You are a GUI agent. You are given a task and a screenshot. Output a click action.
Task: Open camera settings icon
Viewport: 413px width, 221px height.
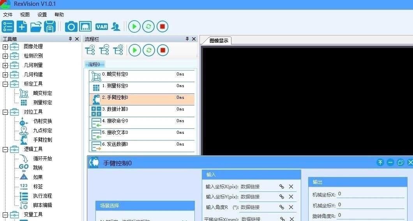click(x=71, y=26)
